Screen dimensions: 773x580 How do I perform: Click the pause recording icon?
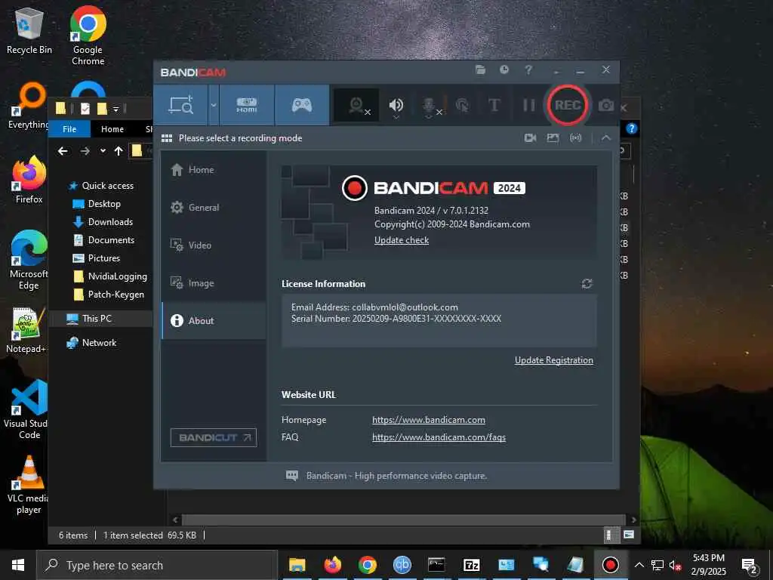tap(528, 105)
